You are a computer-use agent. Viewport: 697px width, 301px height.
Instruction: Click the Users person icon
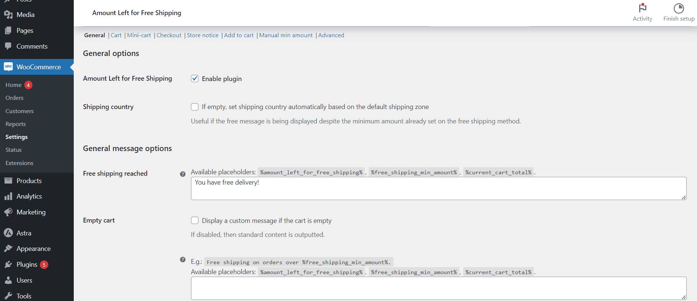click(8, 280)
